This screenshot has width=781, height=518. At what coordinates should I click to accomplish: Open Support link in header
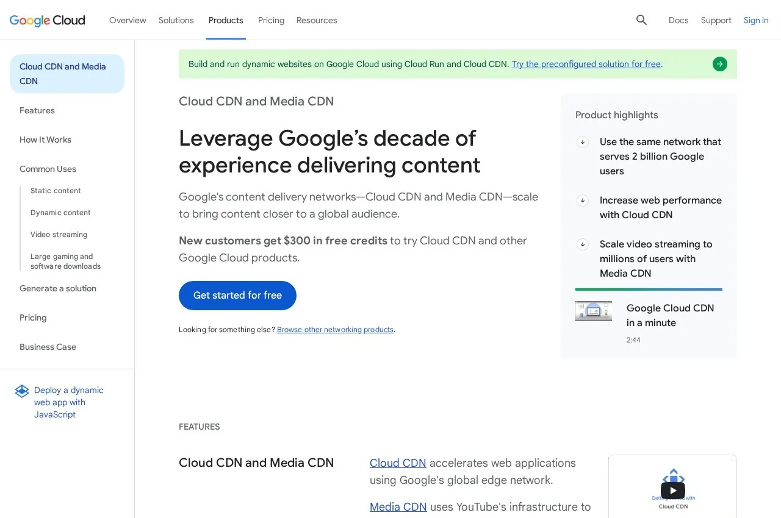pos(716,20)
